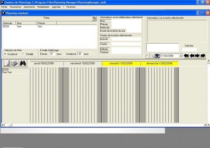Click the greyed-out tag icon next to the eye

point(152,56)
